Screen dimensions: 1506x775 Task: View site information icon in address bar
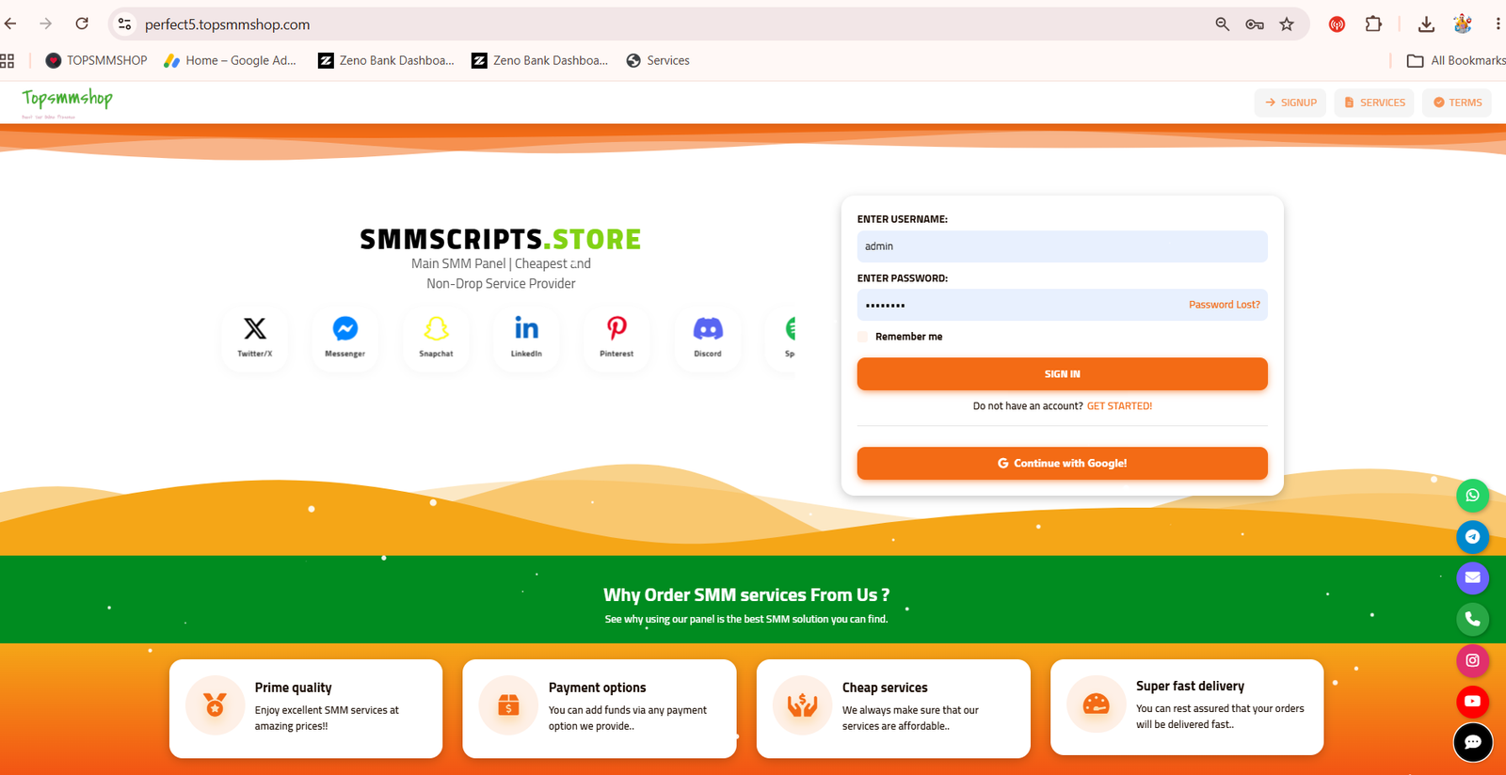(x=124, y=24)
